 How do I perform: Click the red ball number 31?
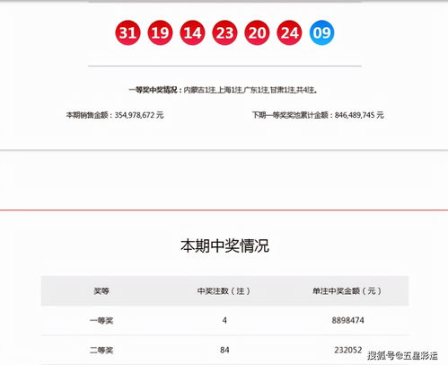(127, 32)
